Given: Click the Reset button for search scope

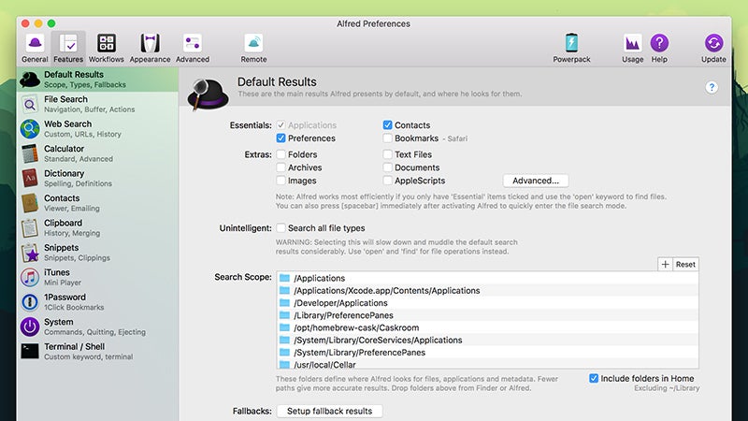Looking at the screenshot, I should [685, 265].
